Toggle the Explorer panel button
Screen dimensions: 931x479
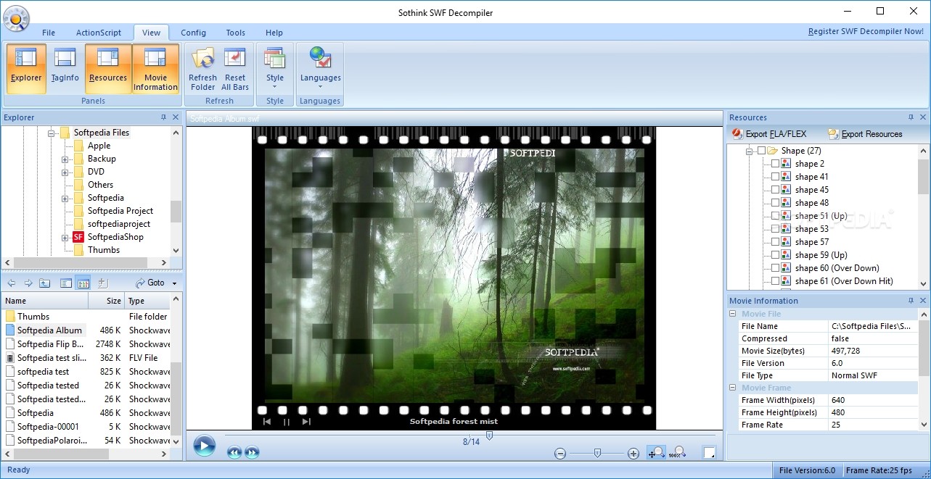[x=26, y=69]
